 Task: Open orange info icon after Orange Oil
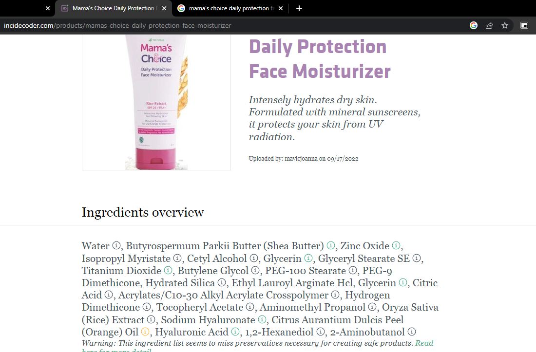click(x=145, y=332)
